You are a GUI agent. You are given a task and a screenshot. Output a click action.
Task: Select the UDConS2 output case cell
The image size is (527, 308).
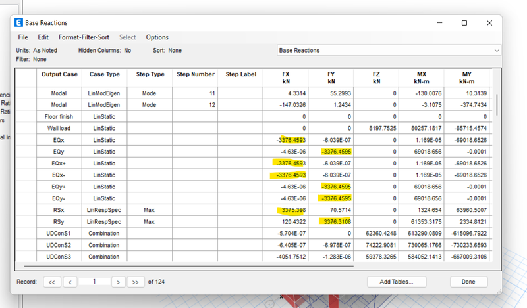coord(59,246)
